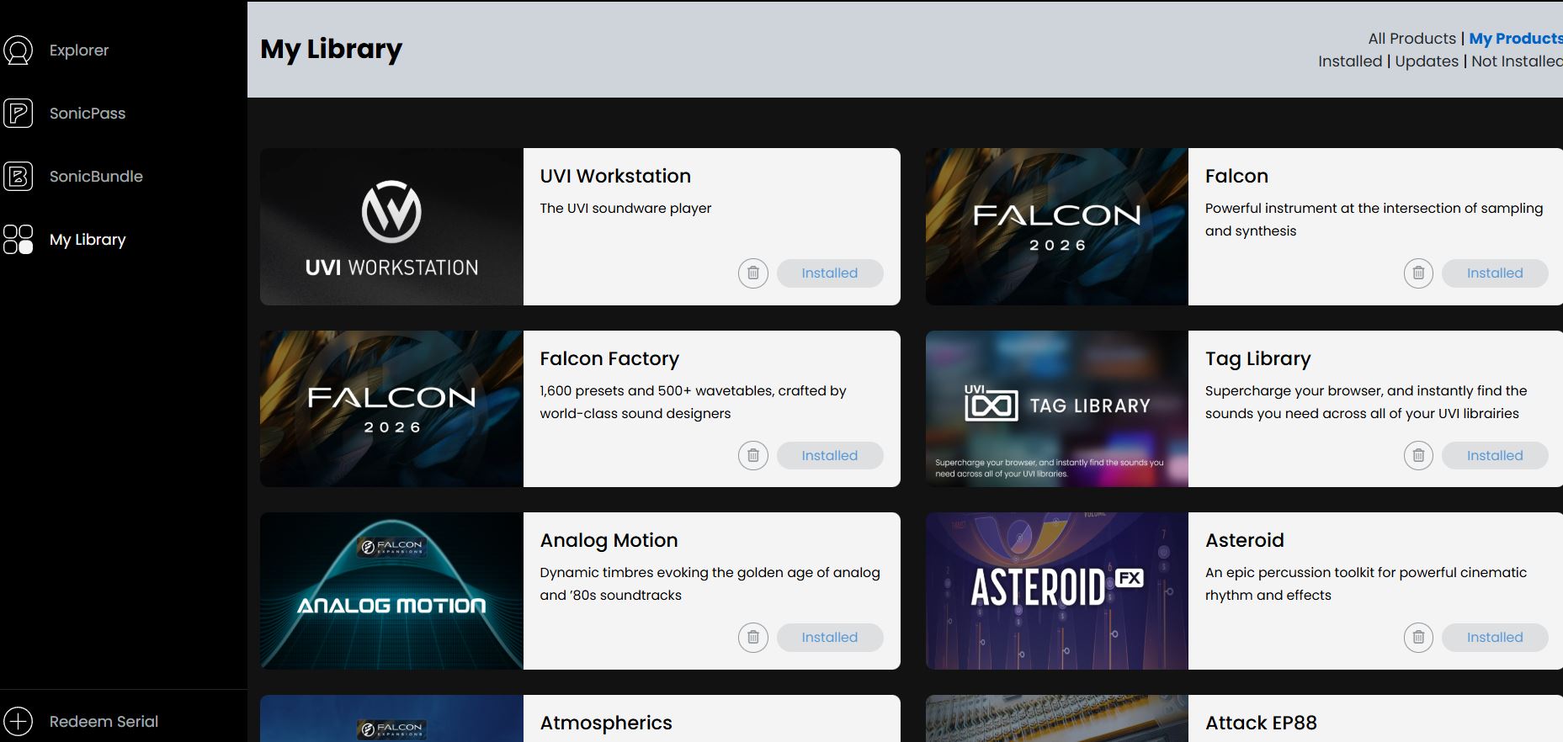Show the Not Installed products

tap(1516, 61)
